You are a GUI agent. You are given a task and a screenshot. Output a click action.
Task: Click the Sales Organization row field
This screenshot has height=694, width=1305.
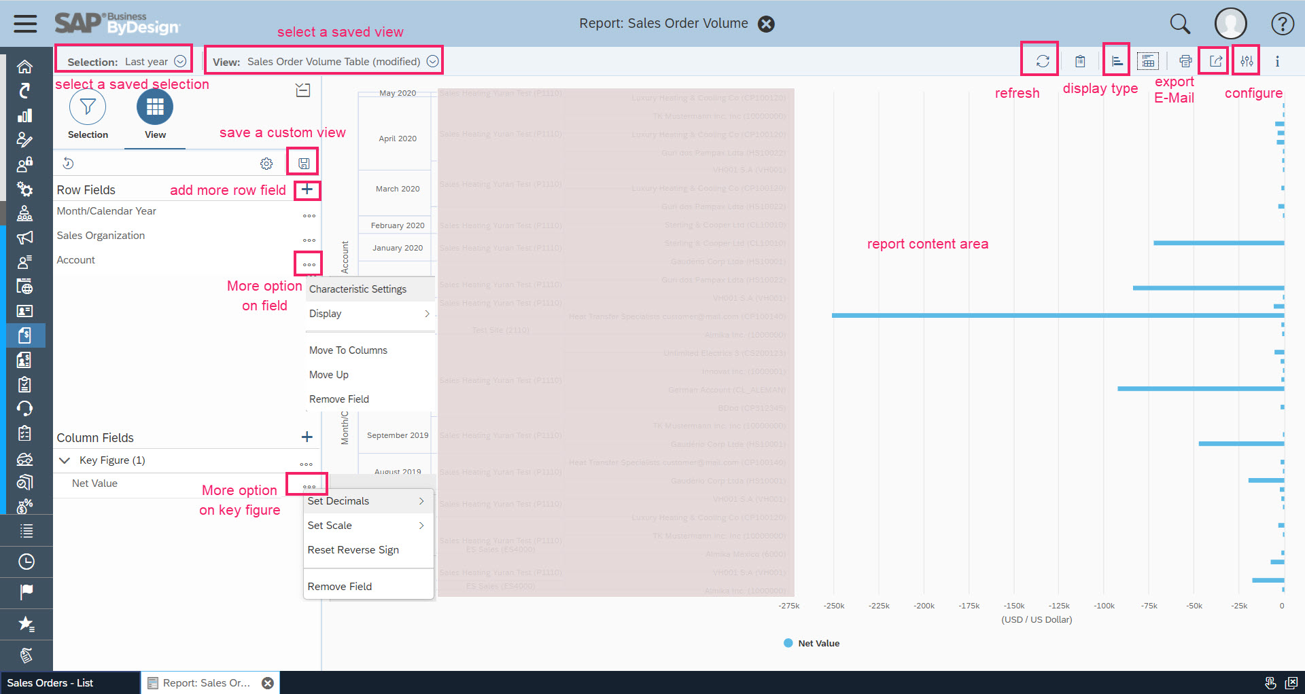pos(101,236)
